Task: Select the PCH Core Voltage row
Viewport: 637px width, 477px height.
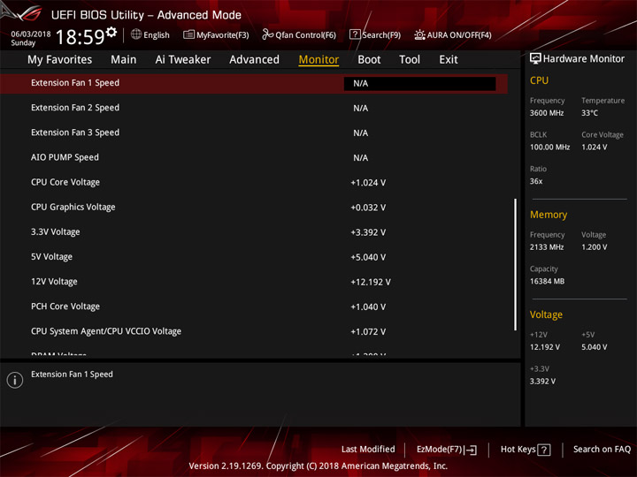Action: 254,307
